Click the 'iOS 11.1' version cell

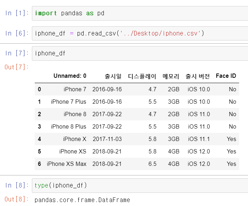coord(199,139)
